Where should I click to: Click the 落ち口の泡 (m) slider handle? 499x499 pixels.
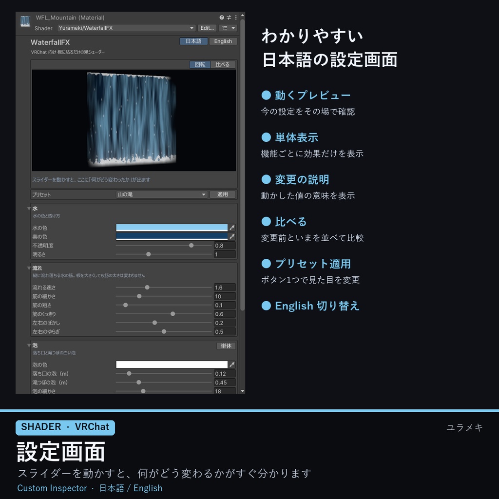pos(129,374)
